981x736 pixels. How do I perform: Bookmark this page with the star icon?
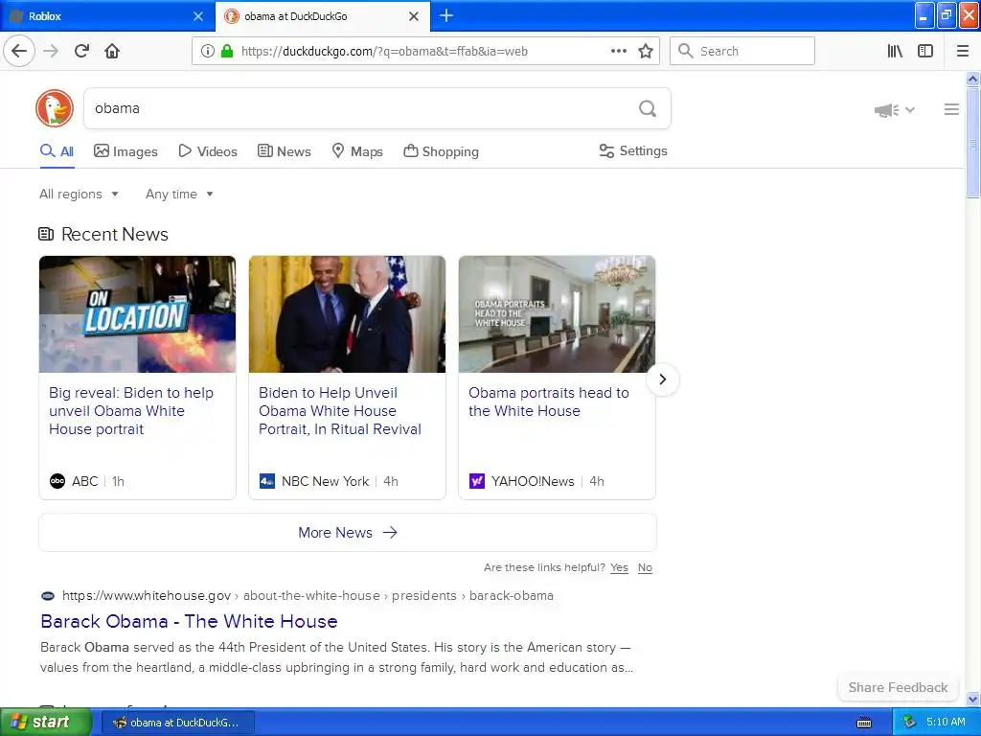646,52
